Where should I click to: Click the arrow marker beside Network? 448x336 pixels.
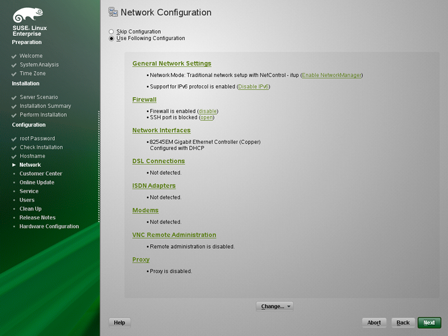pyautogui.click(x=14, y=165)
